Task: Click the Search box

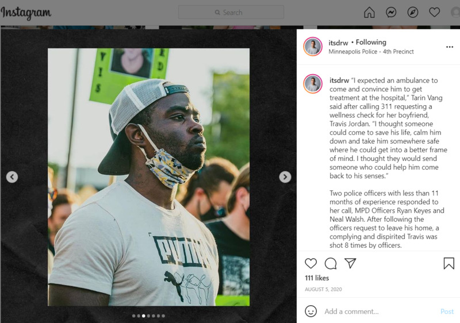Action: 231,12
